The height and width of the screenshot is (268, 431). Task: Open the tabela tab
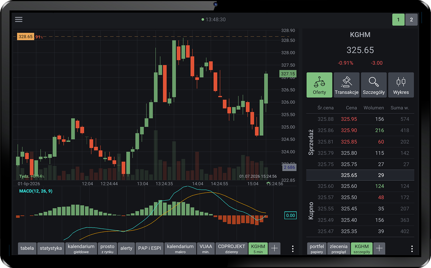pyautogui.click(x=27, y=248)
